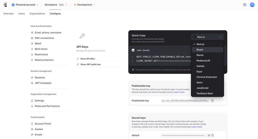
Task: Click the .env.local file icon
Action: click(x=133, y=50)
